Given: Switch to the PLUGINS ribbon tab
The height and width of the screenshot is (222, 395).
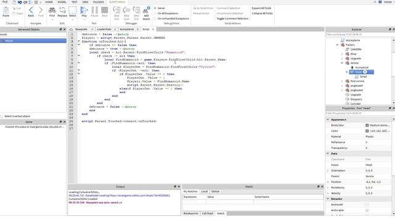Looking at the screenshot, I should (x=99, y=2).
